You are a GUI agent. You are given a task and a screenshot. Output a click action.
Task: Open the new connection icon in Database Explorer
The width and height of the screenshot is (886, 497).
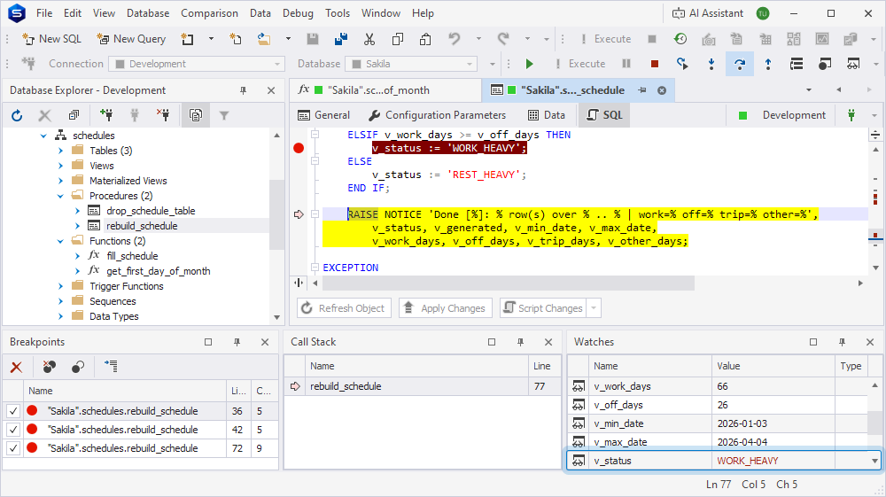coord(105,115)
